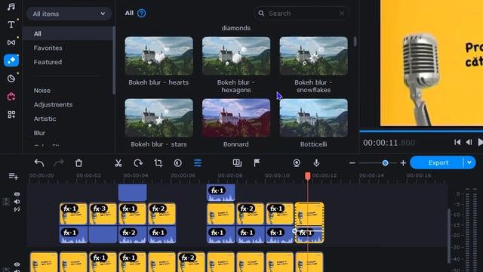Select the Blur effects category
Viewport: 483px width, 272px height.
click(39, 133)
